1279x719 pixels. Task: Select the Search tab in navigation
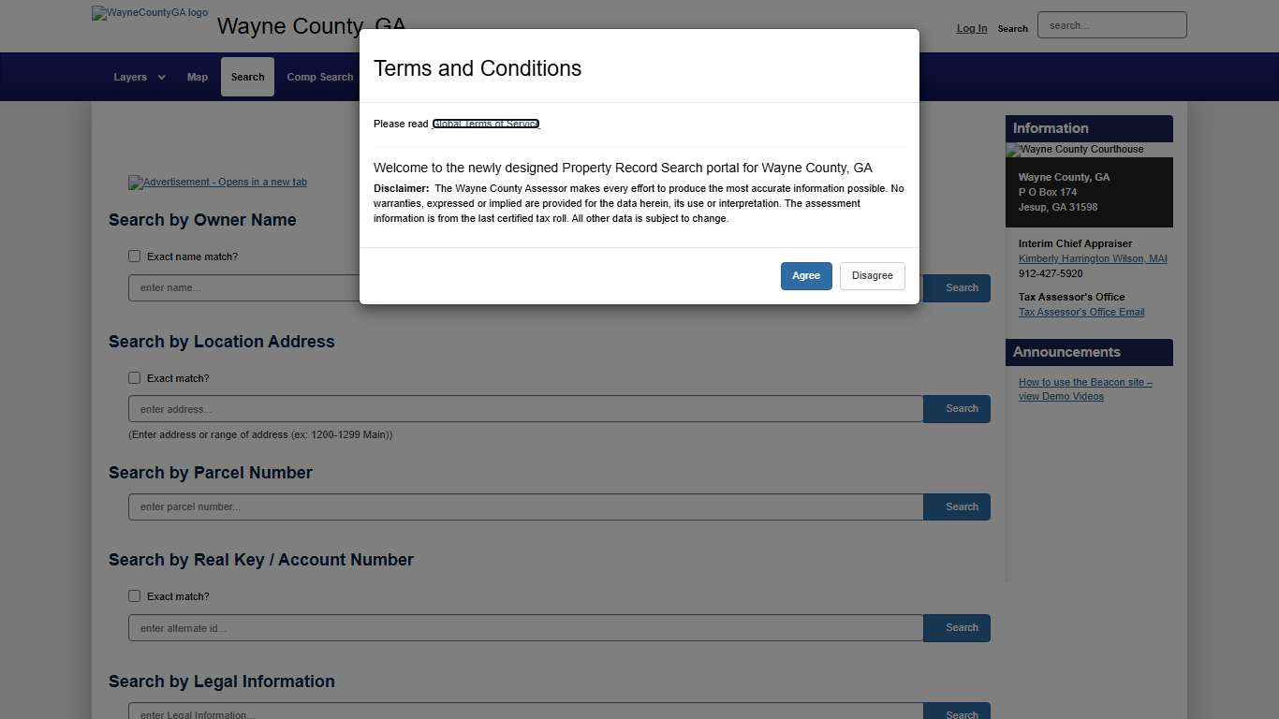coord(247,77)
